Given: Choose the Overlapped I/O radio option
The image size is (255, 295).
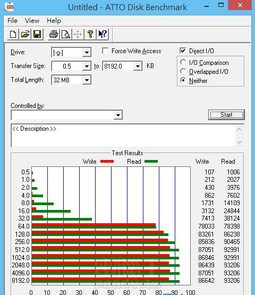Looking at the screenshot, I should pyautogui.click(x=183, y=71).
